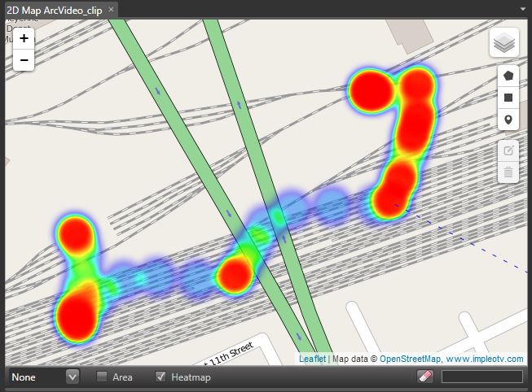Select the draw rectangle tool
Viewport: 532px width, 392px height.
coord(508,98)
